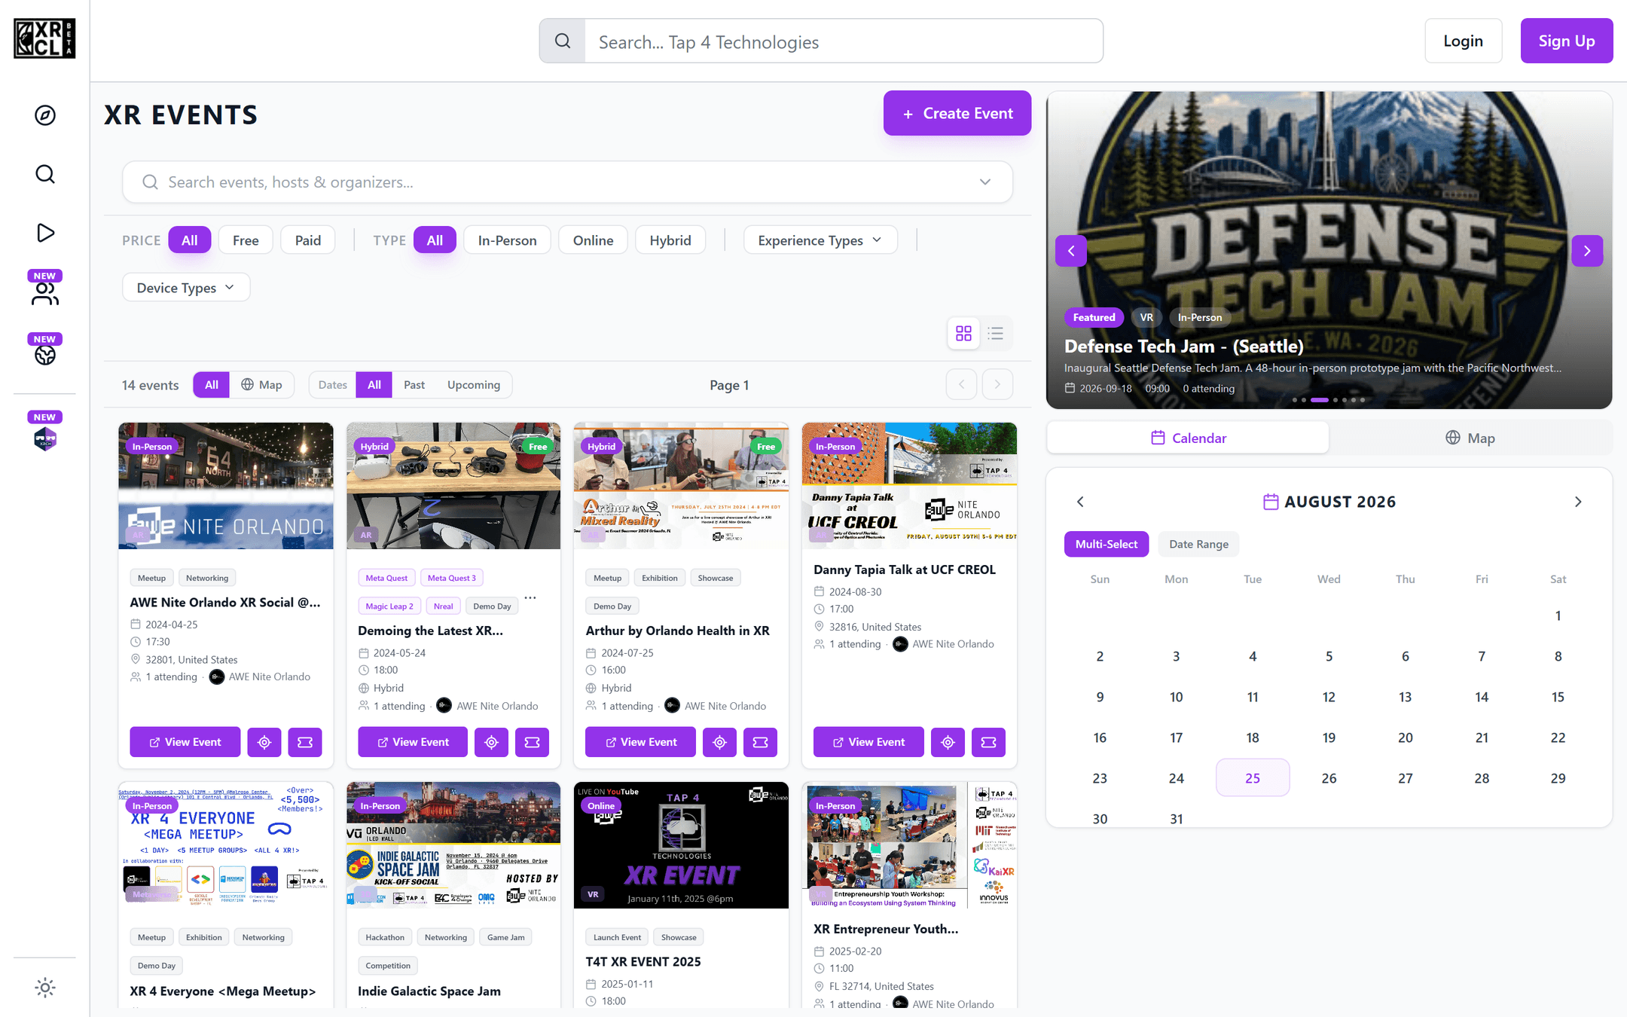Click ticket icon for Arthur by Orlando Health

[761, 742]
